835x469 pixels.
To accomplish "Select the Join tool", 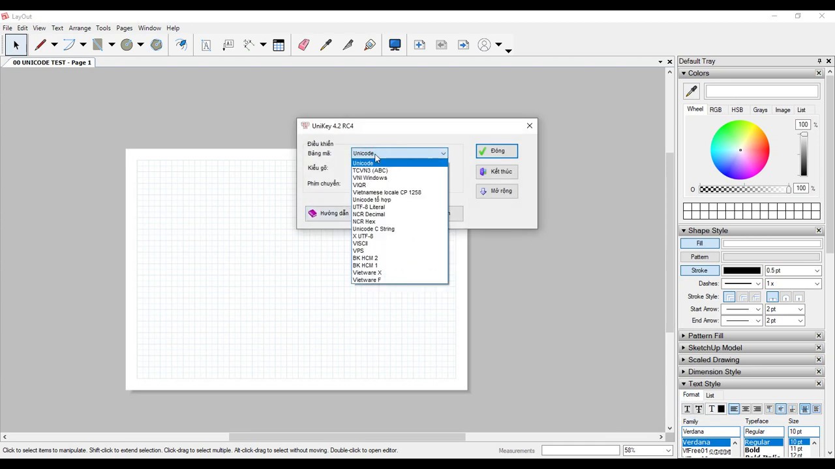I will [x=370, y=45].
